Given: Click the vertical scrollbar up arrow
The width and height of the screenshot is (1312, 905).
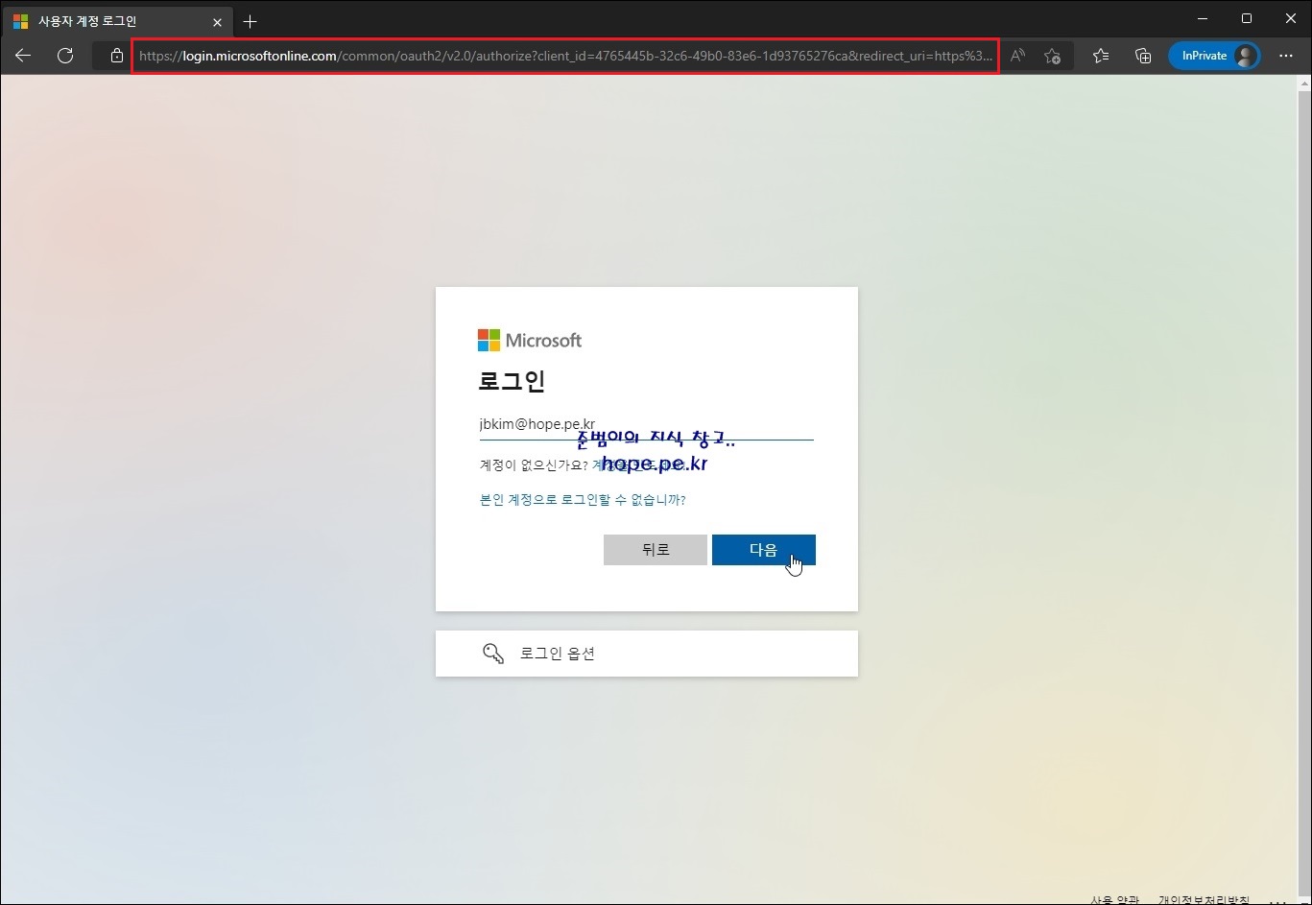Looking at the screenshot, I should pyautogui.click(x=1303, y=85).
